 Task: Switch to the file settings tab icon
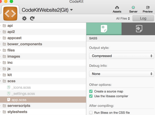point(104,29)
